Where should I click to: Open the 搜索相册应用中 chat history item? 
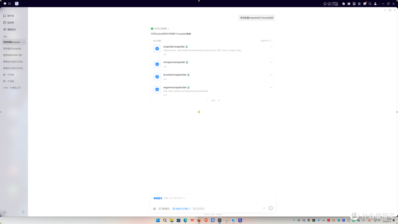coord(14,55)
